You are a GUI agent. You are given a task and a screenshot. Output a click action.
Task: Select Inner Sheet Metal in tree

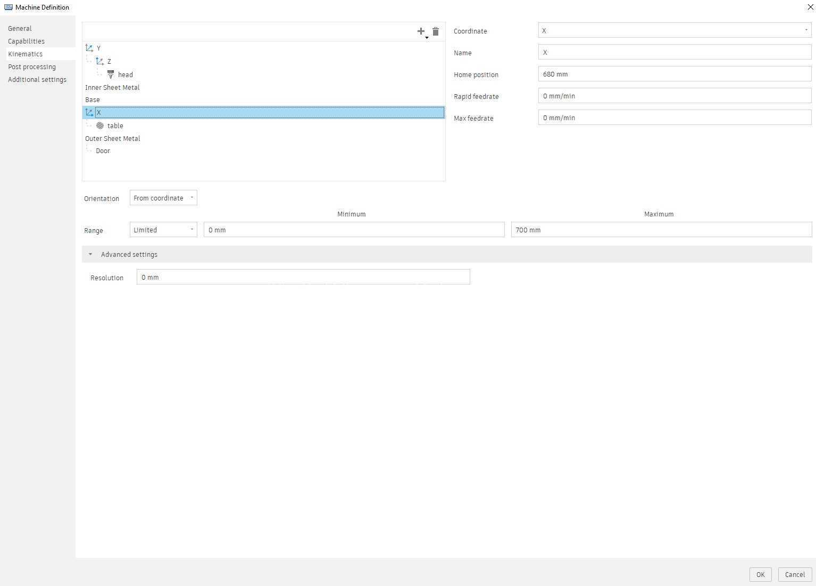(112, 87)
